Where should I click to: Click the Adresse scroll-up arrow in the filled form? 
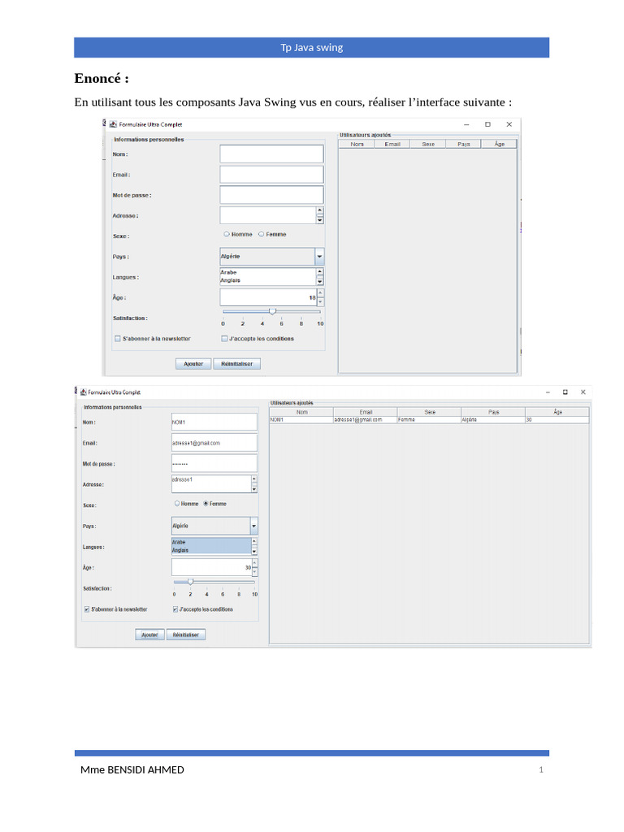coord(254,479)
